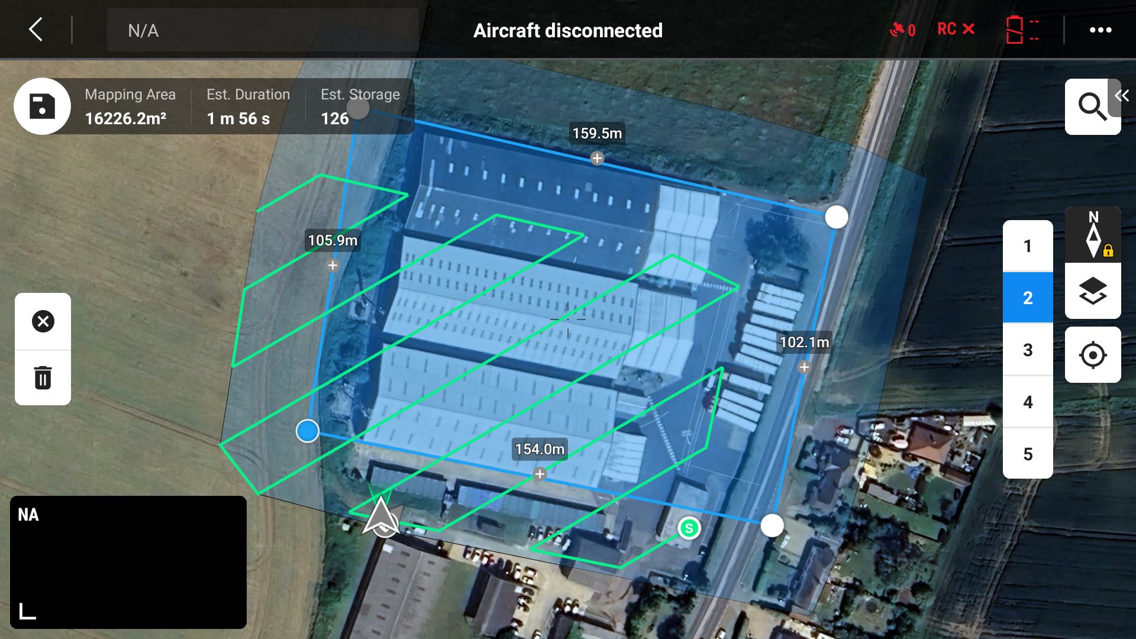This screenshot has width=1136, height=639.
Task: Select mapping area 3 tab
Action: (1028, 350)
